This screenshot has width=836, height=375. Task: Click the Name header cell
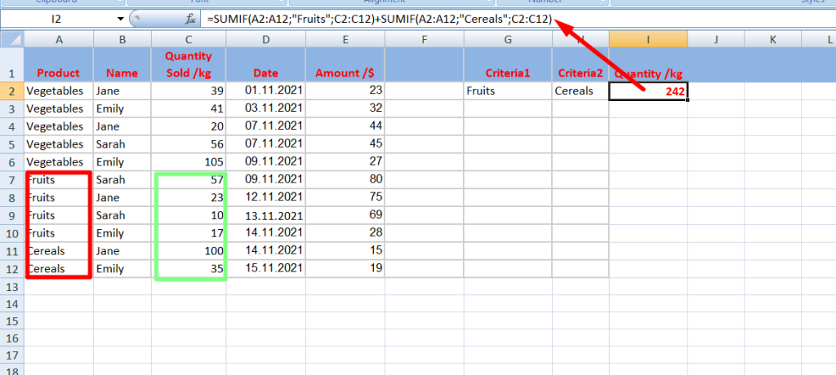point(122,64)
